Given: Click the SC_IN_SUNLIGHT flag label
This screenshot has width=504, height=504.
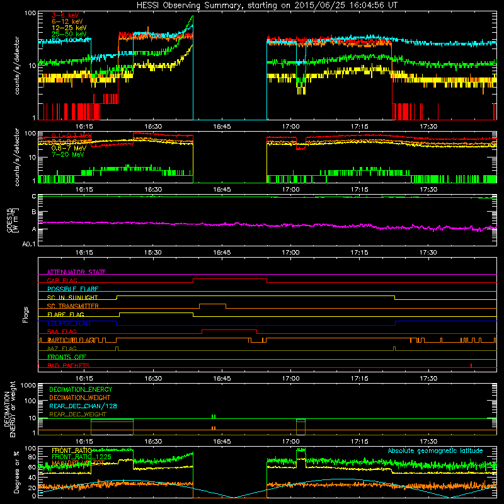Looking at the screenshot, I should [x=72, y=297].
